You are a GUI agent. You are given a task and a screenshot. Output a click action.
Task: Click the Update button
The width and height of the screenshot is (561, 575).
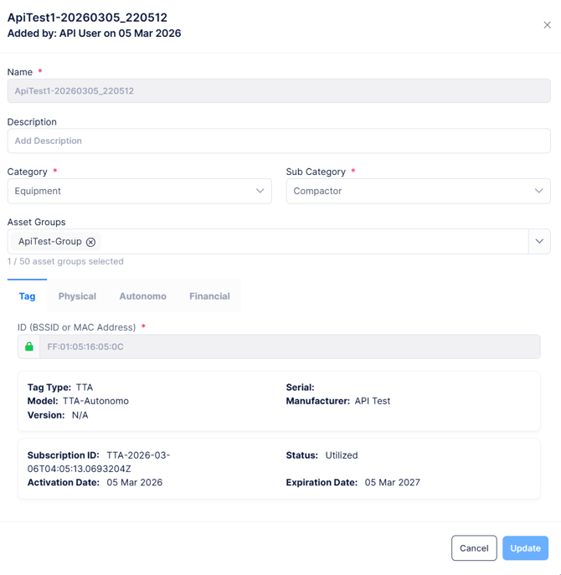(x=525, y=548)
